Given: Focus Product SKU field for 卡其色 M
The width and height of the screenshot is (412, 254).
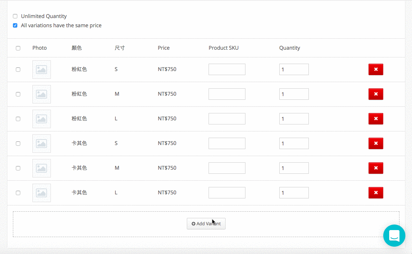Looking at the screenshot, I should pyautogui.click(x=227, y=168).
